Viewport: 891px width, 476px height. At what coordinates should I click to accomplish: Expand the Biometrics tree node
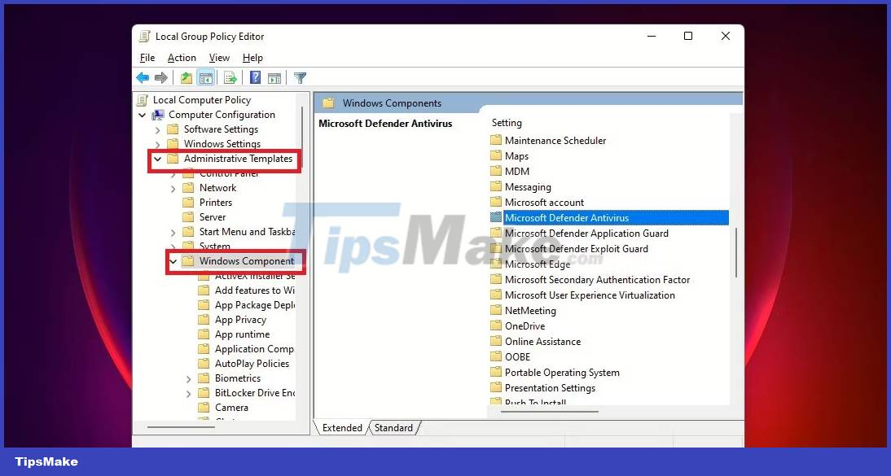coord(188,378)
